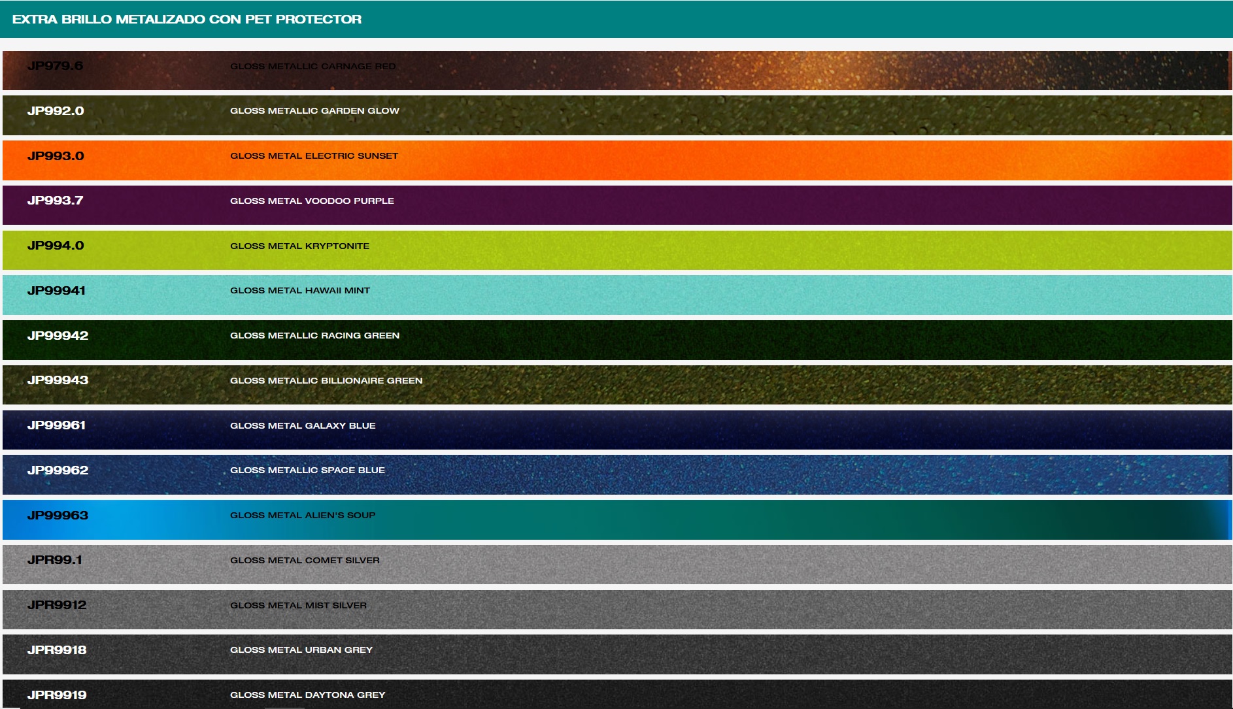Select the Voodoo Purple color swatch

pyautogui.click(x=616, y=205)
